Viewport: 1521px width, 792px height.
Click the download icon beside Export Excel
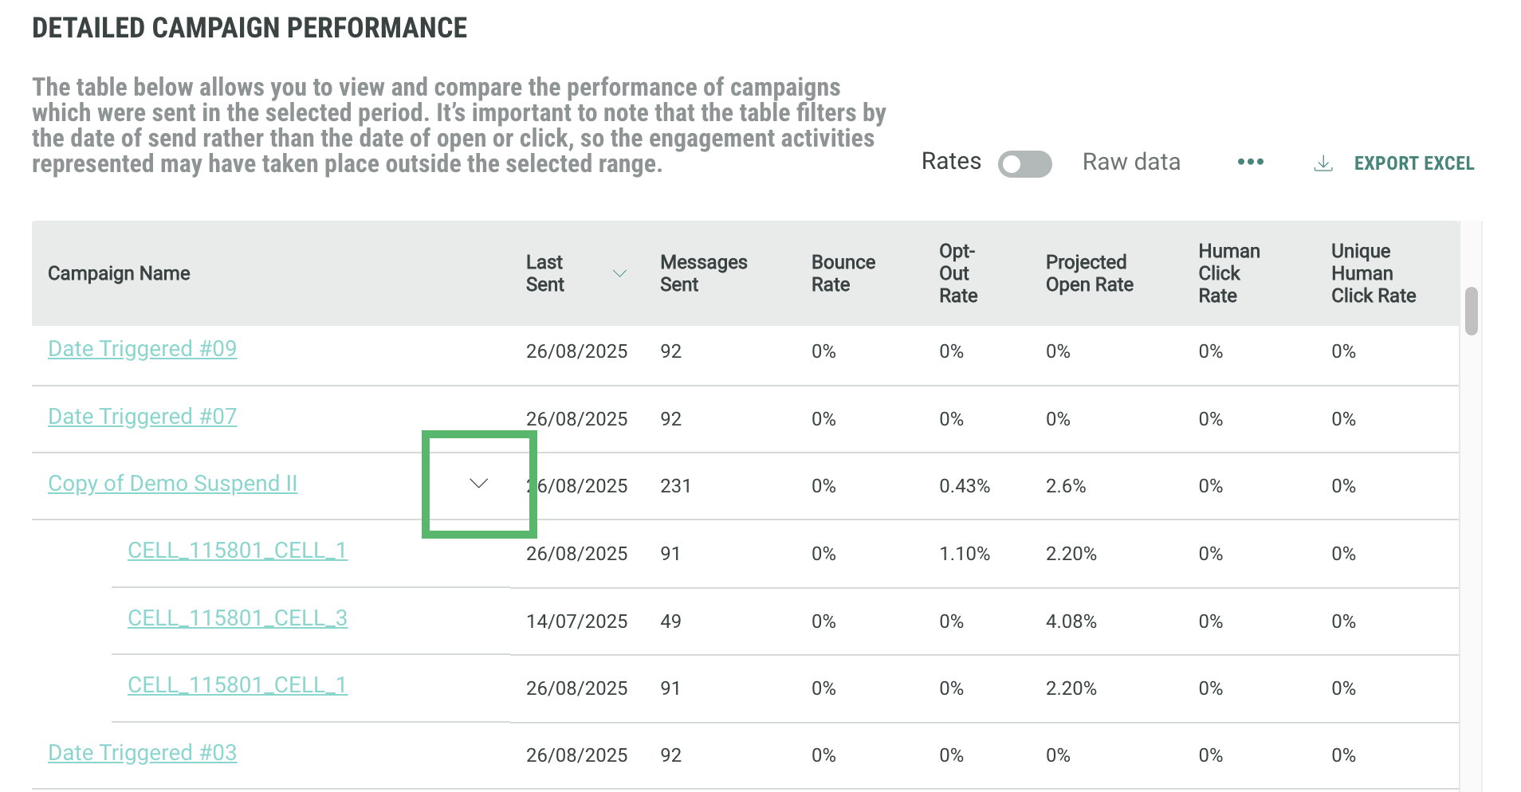coord(1323,163)
